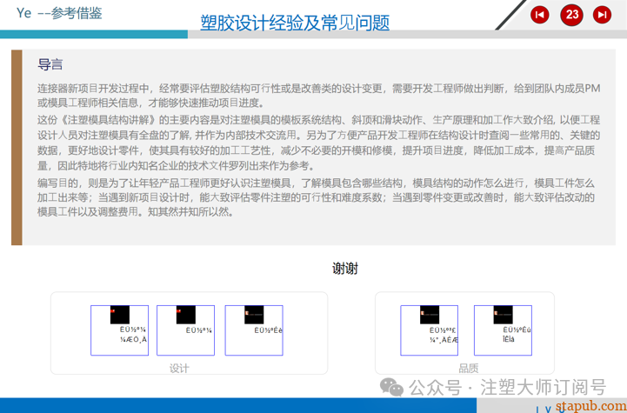This screenshot has width=627, height=413.
Task: Click the paragraph beginning with 连接器新项目开发过程中
Action: coord(318,96)
